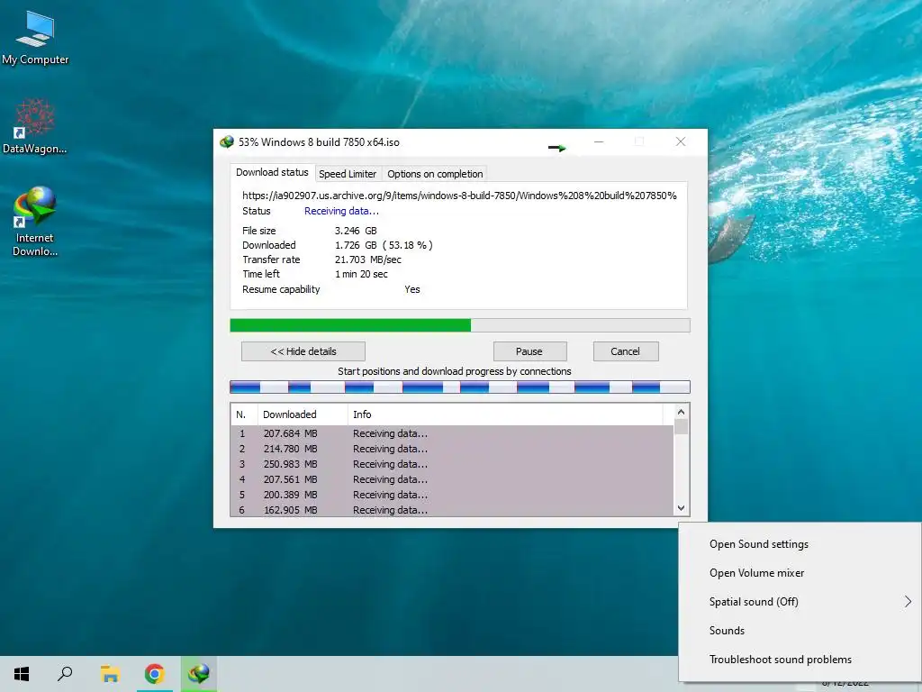Viewport: 922px width, 692px height.
Task: Click Resume capability value Yes
Action: [x=412, y=289]
